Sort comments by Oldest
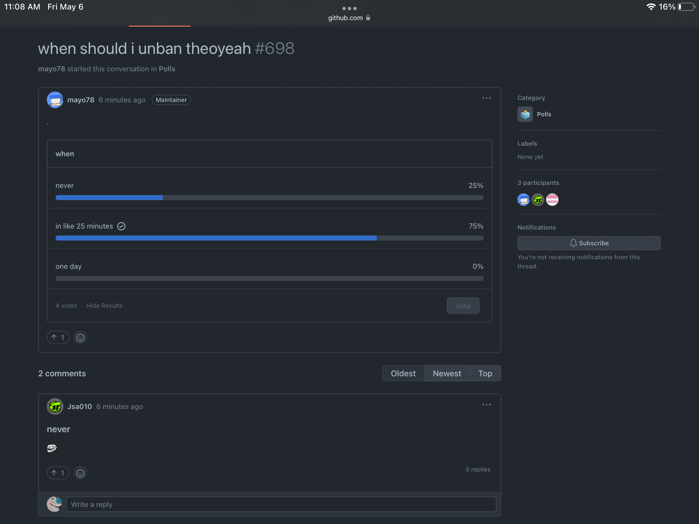The height and width of the screenshot is (524, 699). [x=403, y=373]
